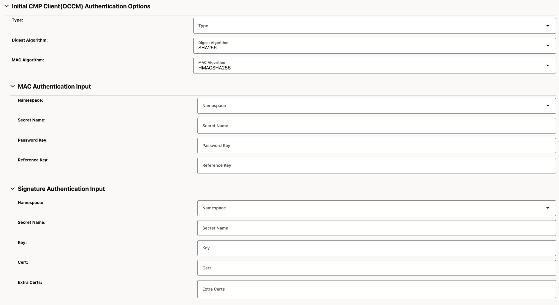Screen dimensions: 559x305
Task: Collapse the Signature Authentication Input section
Action: pos(12,189)
